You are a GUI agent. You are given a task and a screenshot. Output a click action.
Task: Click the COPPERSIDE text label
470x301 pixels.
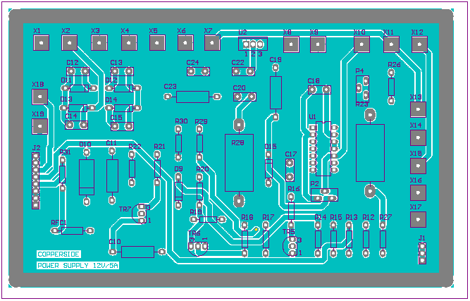pyautogui.click(x=59, y=254)
